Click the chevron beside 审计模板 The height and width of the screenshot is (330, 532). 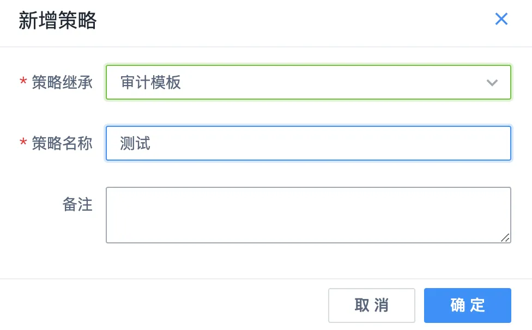pos(492,83)
